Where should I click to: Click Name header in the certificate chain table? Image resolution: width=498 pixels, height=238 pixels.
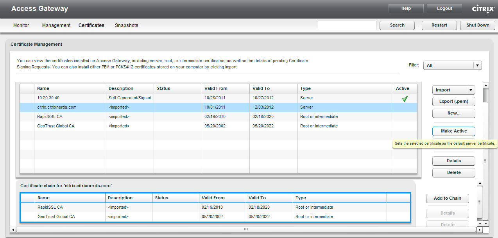click(70, 198)
